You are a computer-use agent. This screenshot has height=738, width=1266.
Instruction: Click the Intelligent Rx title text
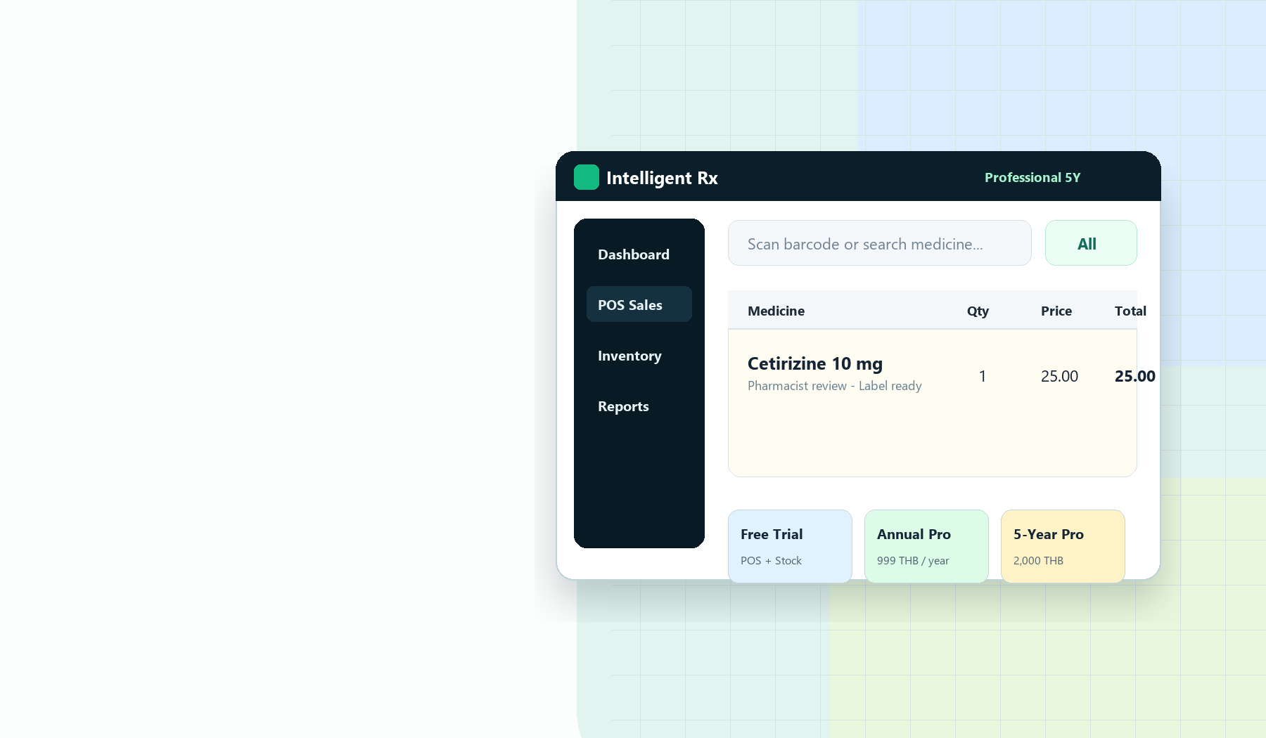tap(662, 178)
